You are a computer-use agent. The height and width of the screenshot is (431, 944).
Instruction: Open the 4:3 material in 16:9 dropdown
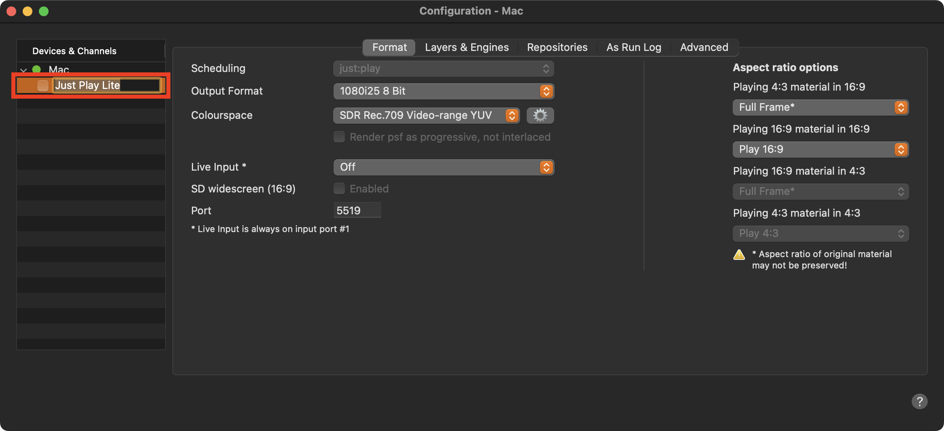tap(821, 107)
